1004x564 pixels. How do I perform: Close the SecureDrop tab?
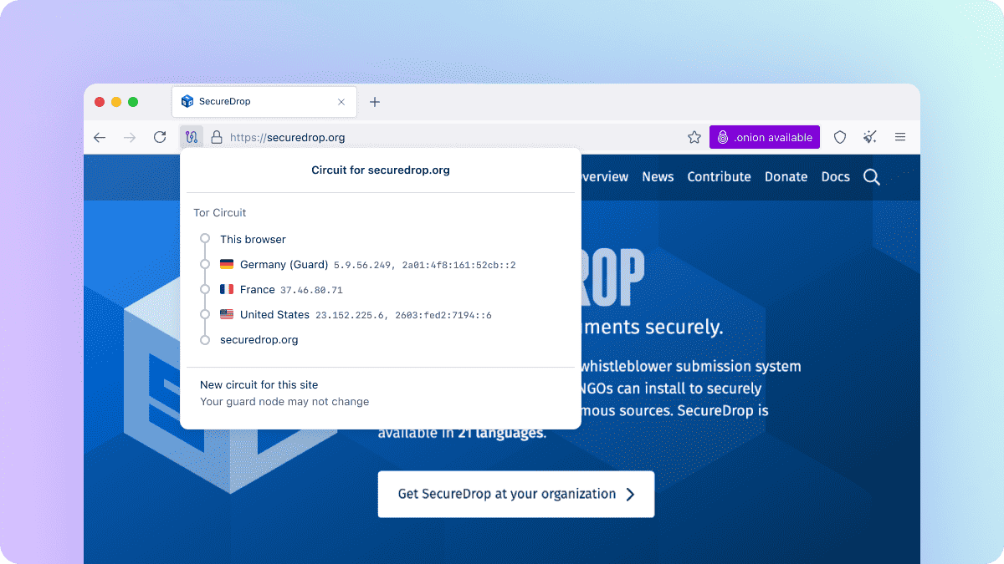[x=341, y=102]
